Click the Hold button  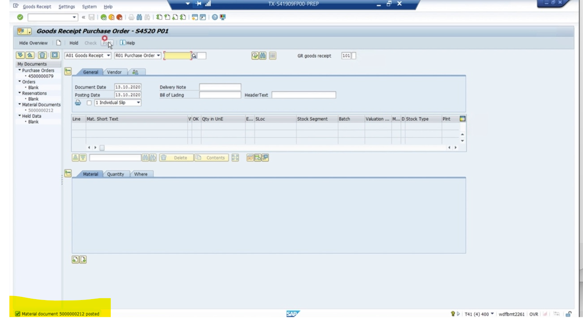click(74, 43)
